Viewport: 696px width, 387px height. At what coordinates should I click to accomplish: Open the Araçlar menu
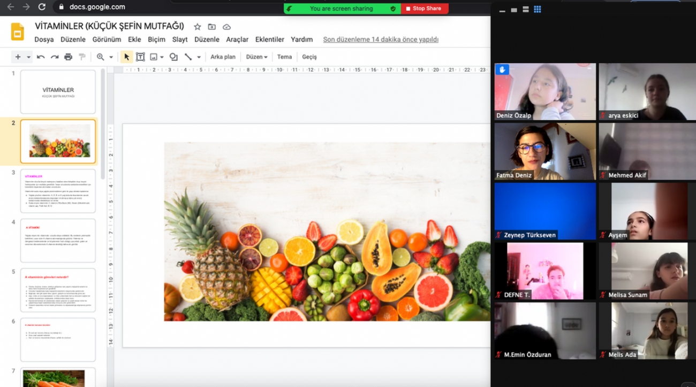[237, 40]
